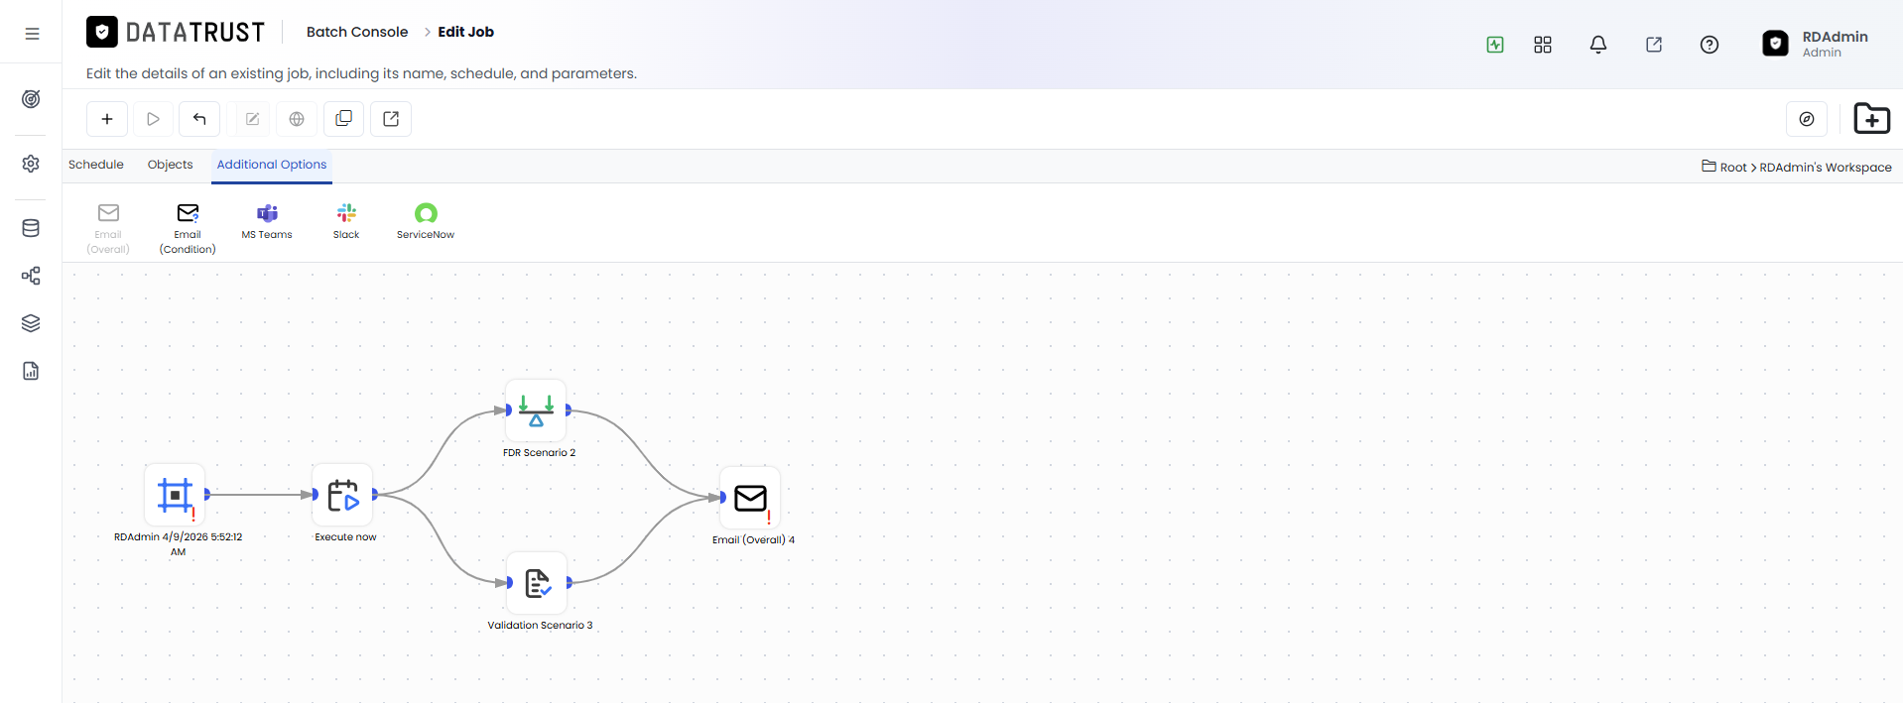Select the MS Teams option
The width and height of the screenshot is (1903, 703).
267,221
